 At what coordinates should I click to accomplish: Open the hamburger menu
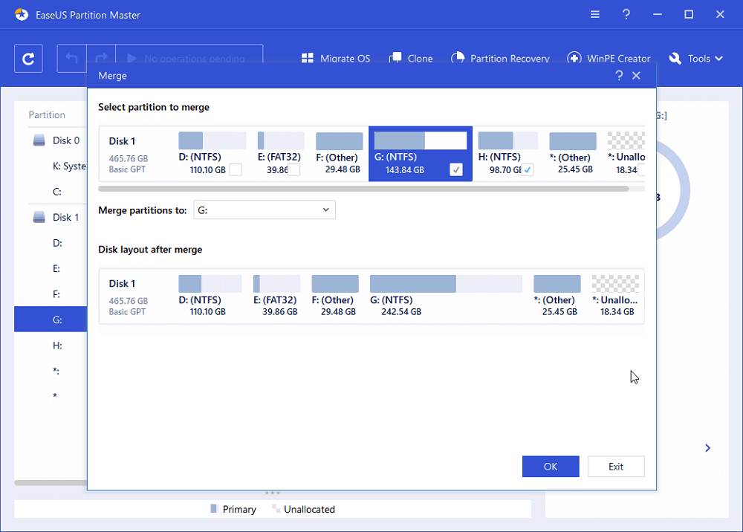594,14
